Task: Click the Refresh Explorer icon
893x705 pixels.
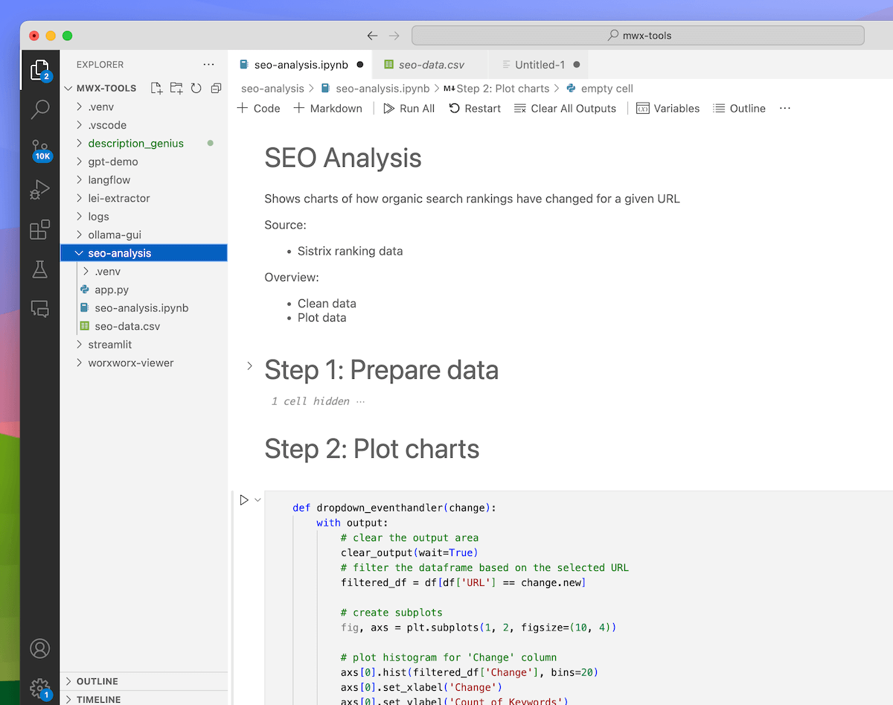Action: [x=196, y=88]
